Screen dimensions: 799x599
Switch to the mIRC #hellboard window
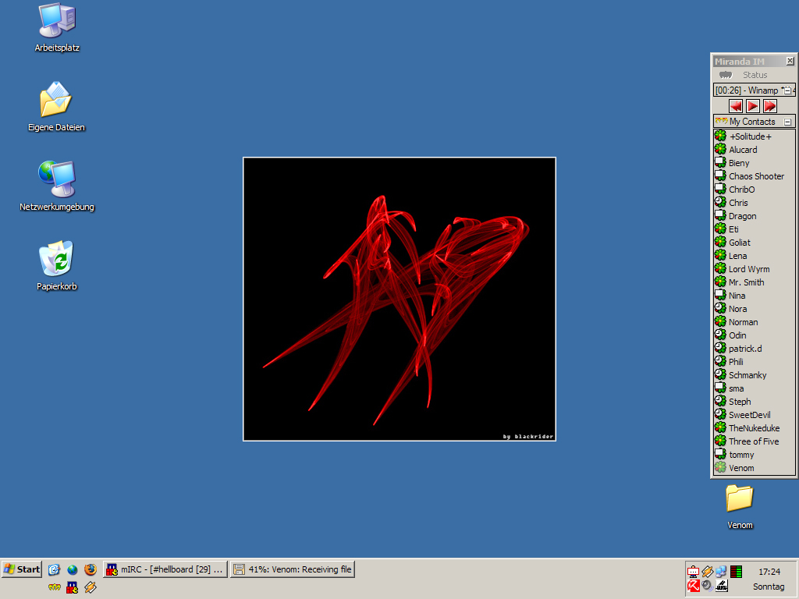tap(165, 569)
